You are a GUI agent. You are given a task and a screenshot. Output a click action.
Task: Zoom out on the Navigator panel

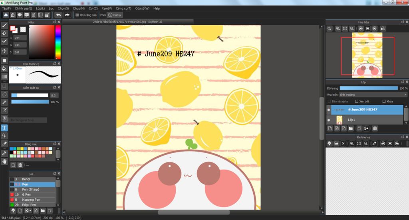(x=352, y=28)
